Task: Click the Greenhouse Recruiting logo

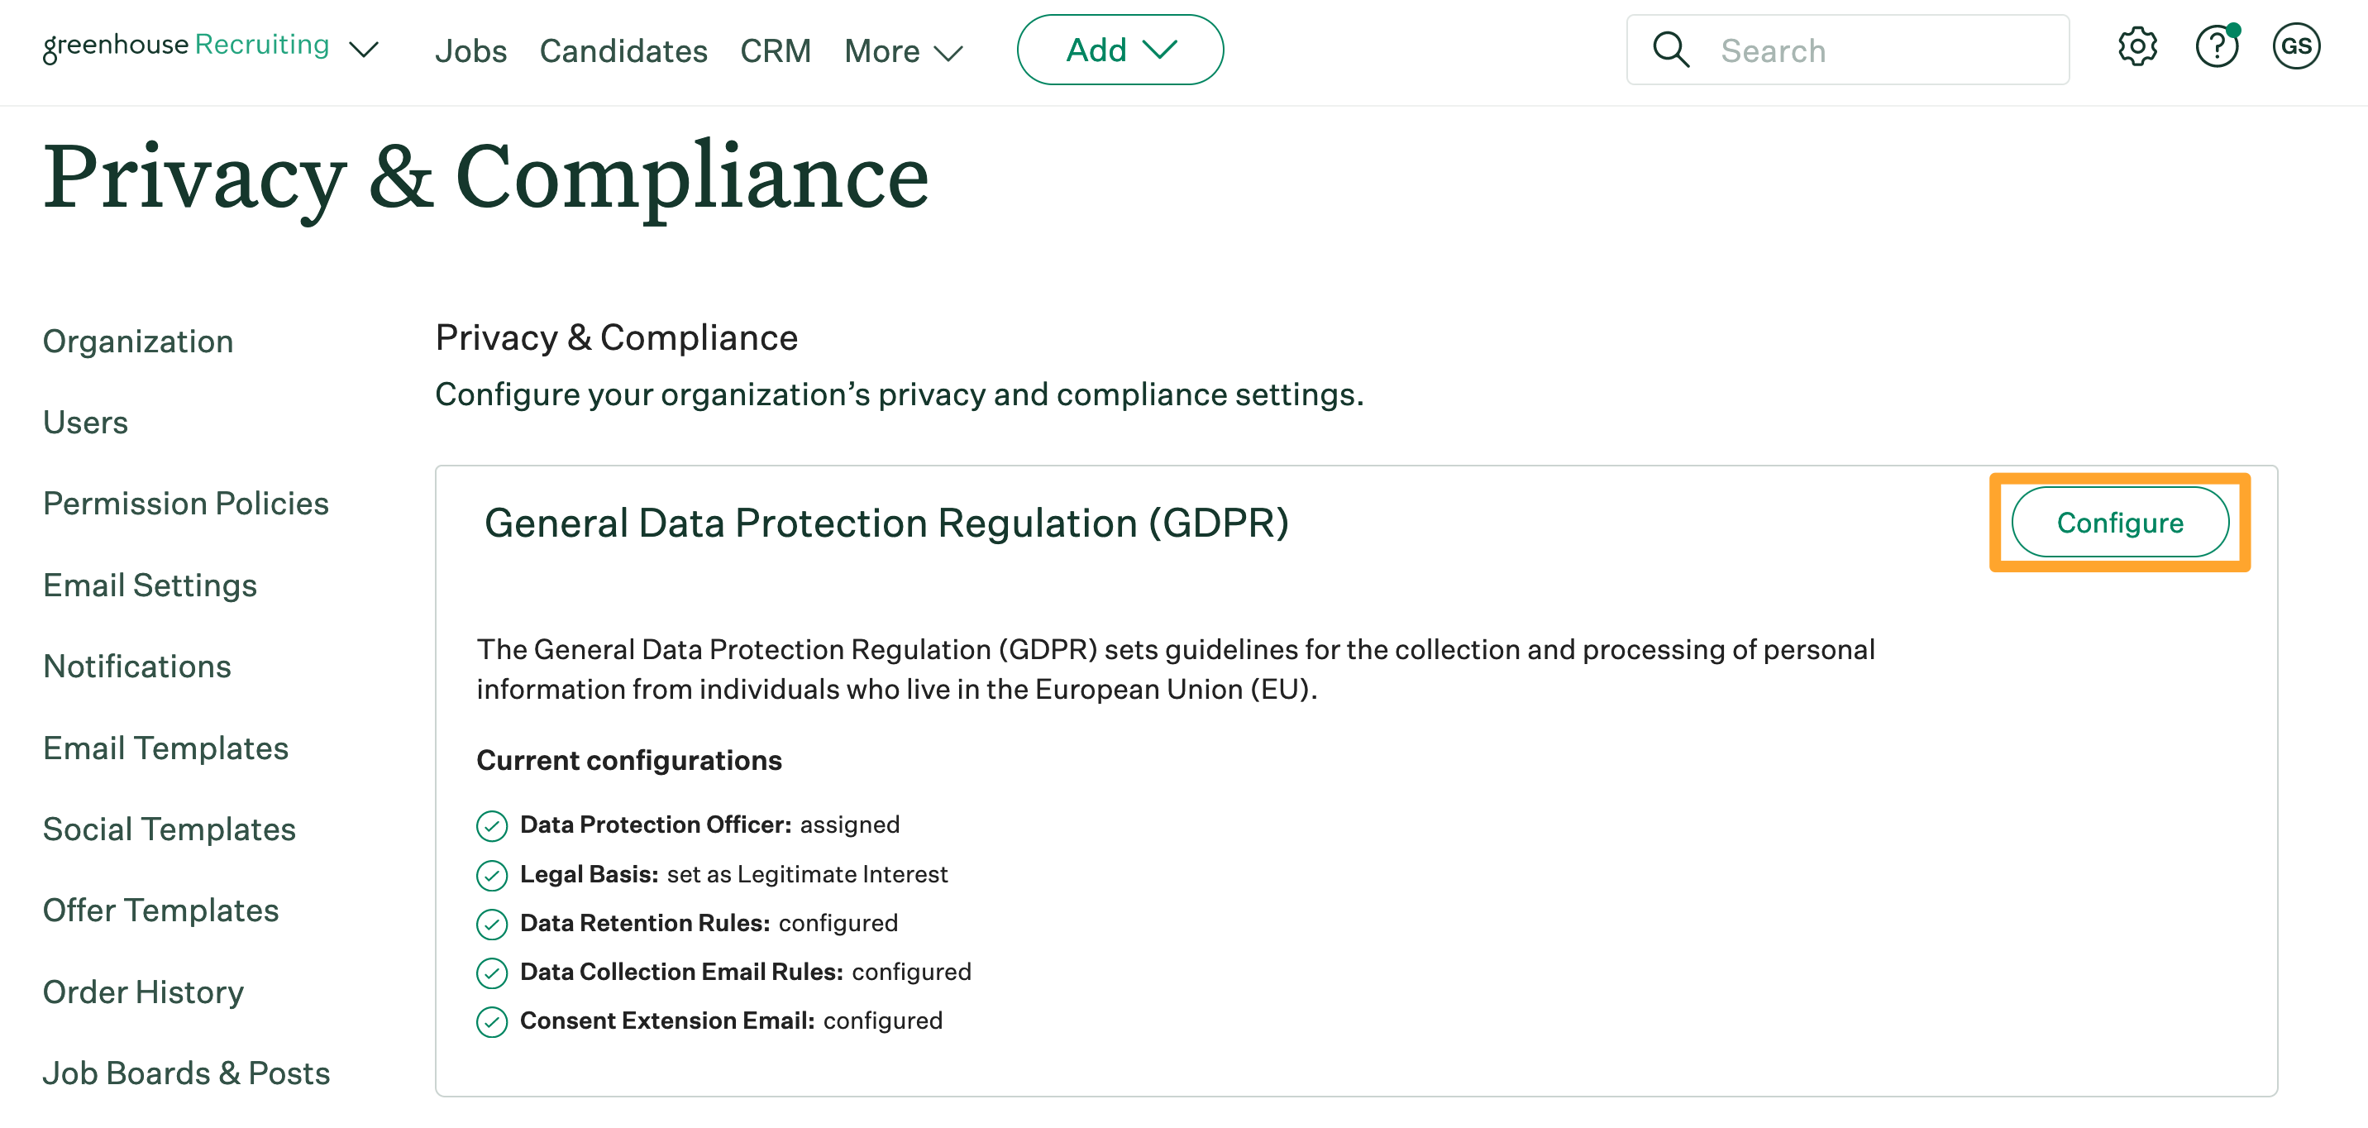Action: pyautogui.click(x=186, y=46)
